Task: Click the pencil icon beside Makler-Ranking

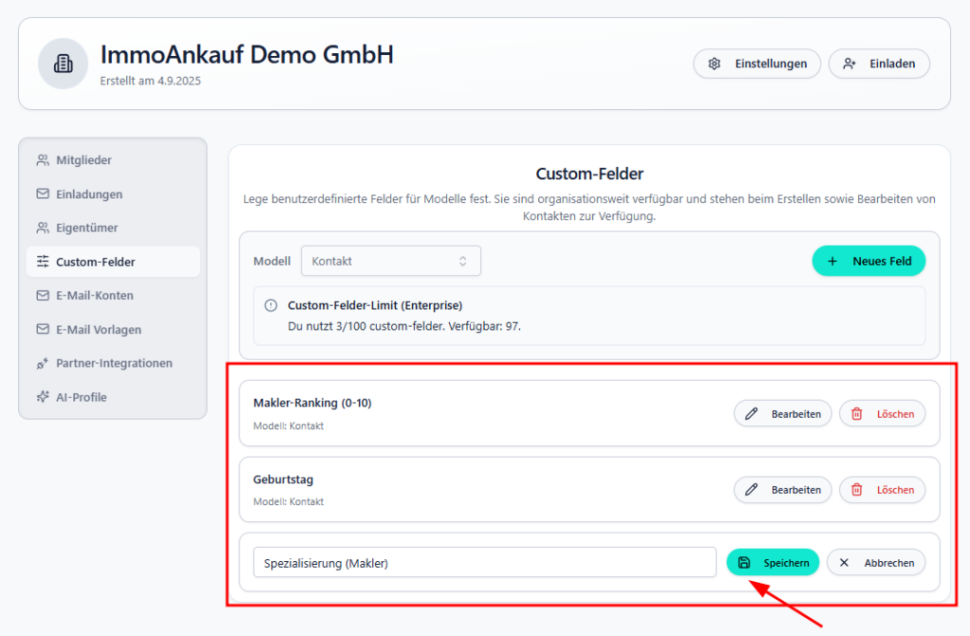Action: coord(752,413)
